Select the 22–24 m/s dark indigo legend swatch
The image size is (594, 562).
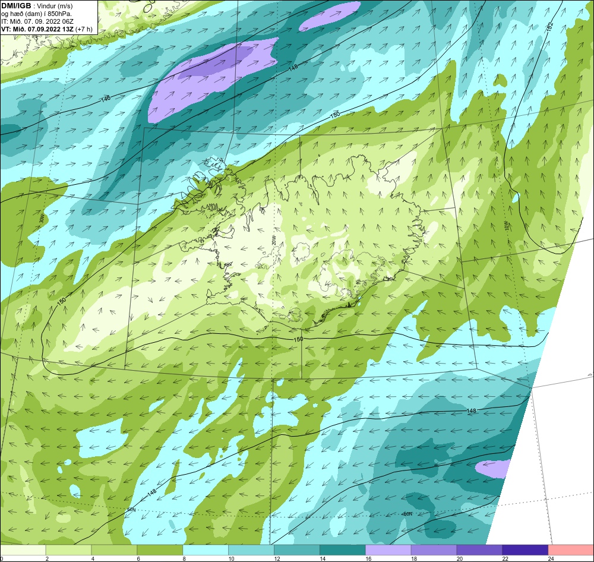(x=525, y=550)
